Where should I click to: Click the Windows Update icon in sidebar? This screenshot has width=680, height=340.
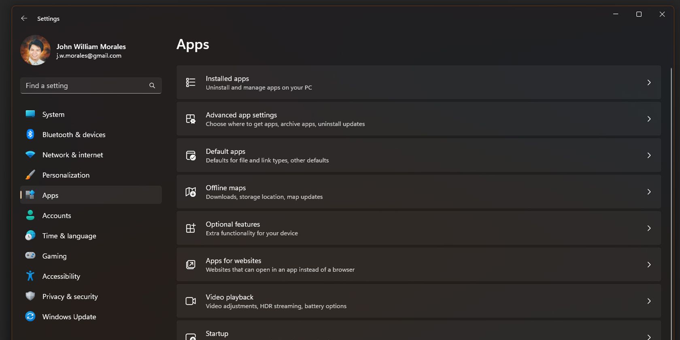coord(30,317)
